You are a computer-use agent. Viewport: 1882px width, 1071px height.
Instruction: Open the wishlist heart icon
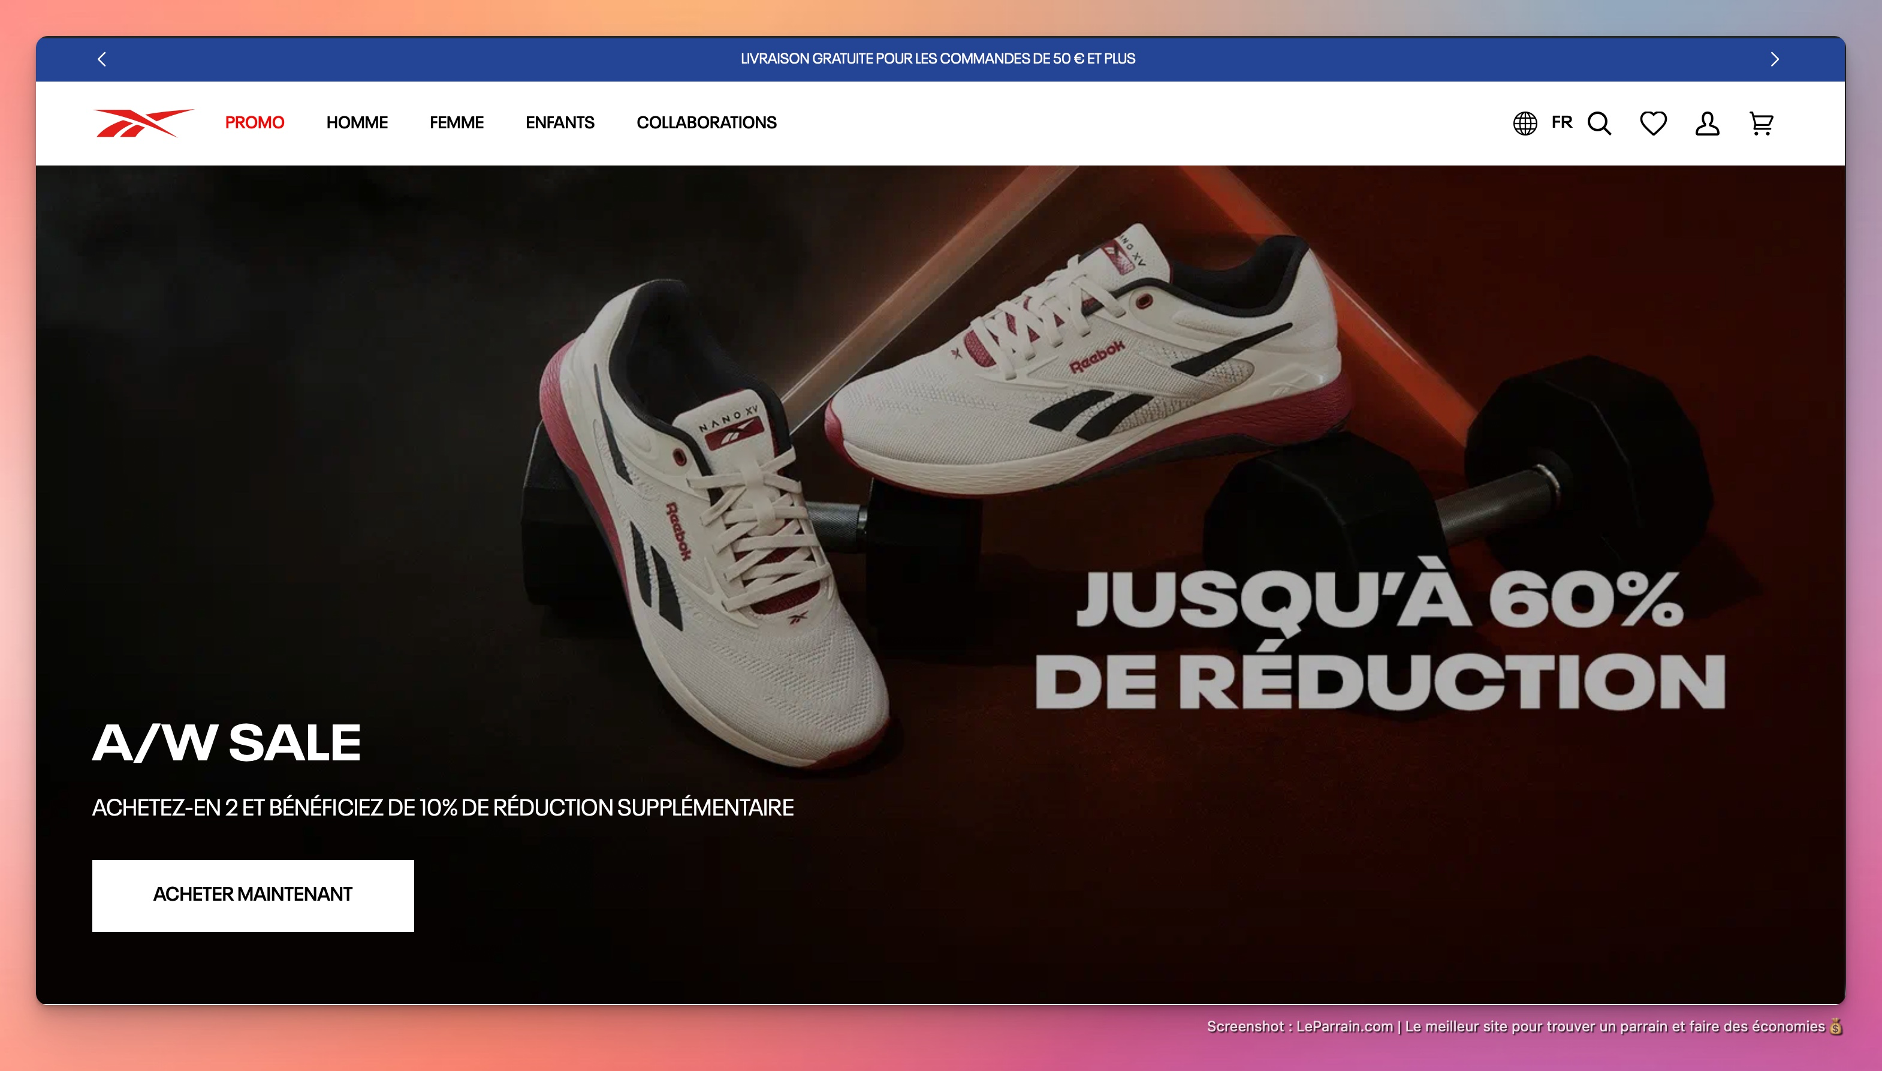1652,124
